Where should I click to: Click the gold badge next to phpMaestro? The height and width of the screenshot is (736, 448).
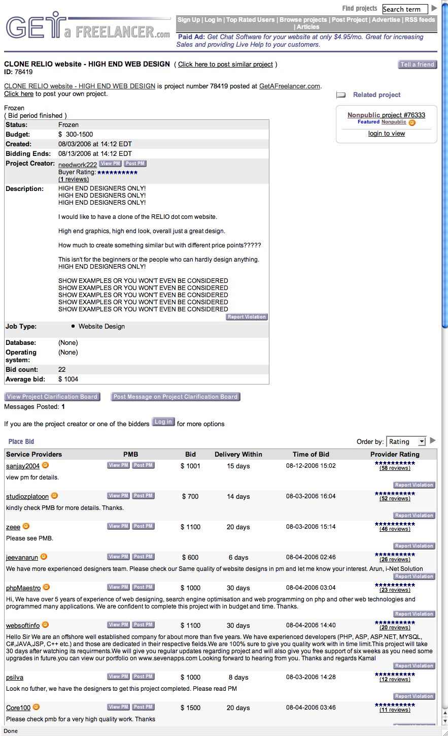pos(46,587)
